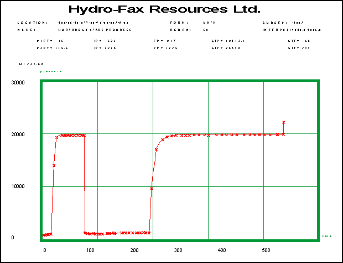
Task: Click the 500 x-axis label
Action: [x=266, y=250]
